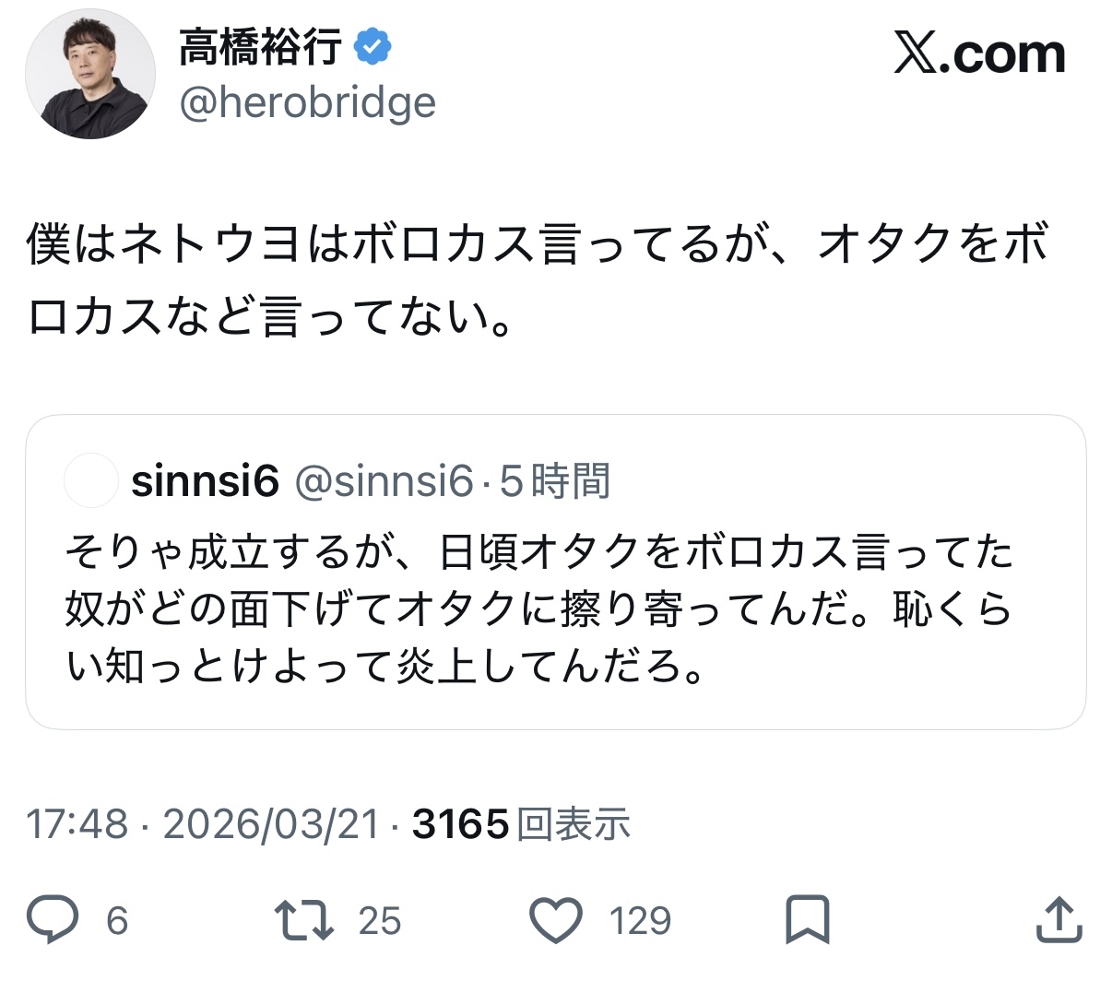Click the X.com logo
Image resolution: width=1112 pixels, height=981 pixels.
[979, 55]
